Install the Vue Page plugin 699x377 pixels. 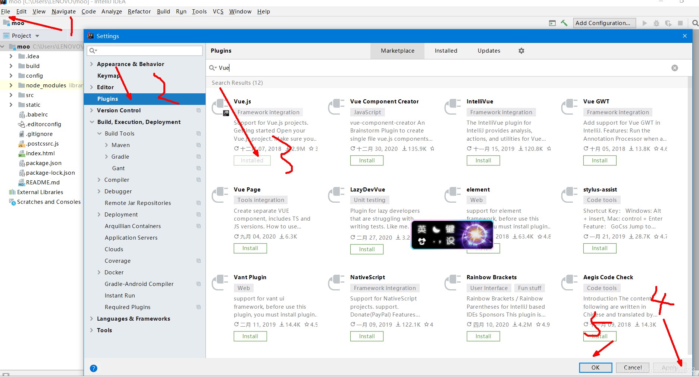point(250,248)
